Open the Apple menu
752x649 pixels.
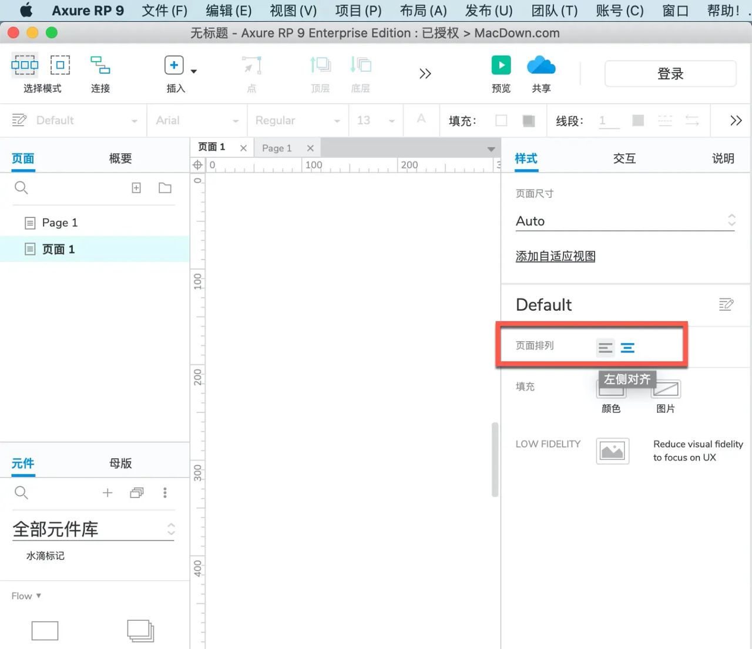click(26, 11)
